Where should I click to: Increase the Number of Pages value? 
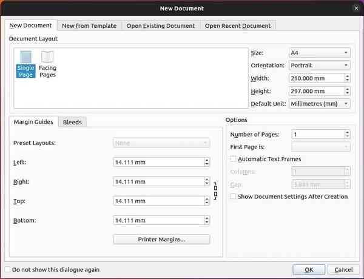346,132
